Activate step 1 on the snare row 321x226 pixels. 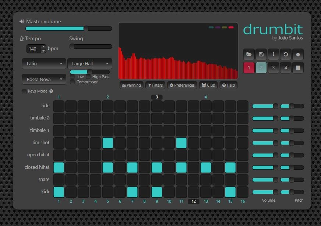(x=59, y=180)
